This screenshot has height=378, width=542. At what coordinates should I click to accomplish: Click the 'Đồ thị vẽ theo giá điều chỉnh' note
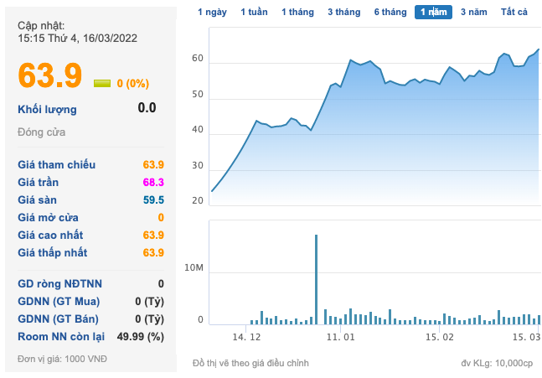[250, 363]
